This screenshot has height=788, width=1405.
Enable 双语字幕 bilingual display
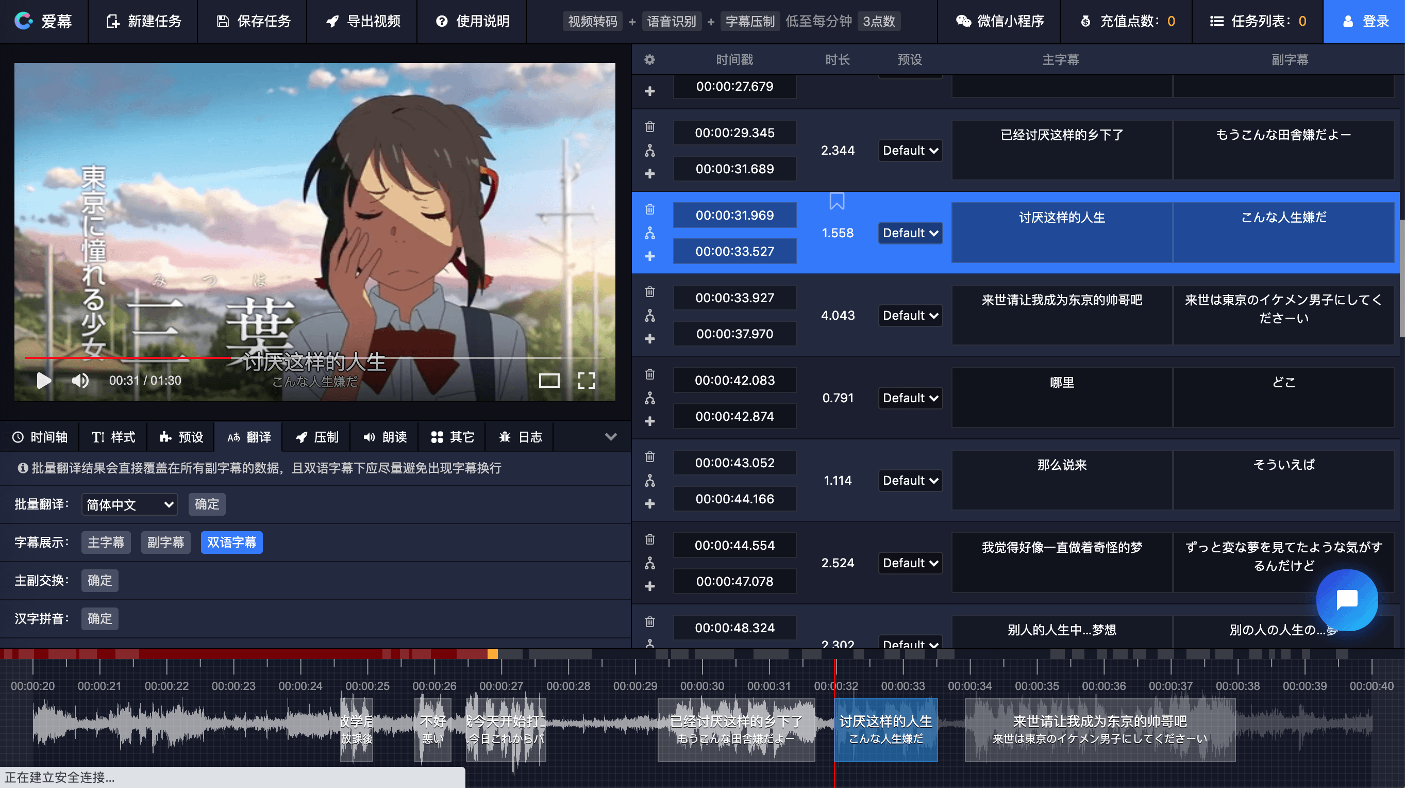pos(231,543)
